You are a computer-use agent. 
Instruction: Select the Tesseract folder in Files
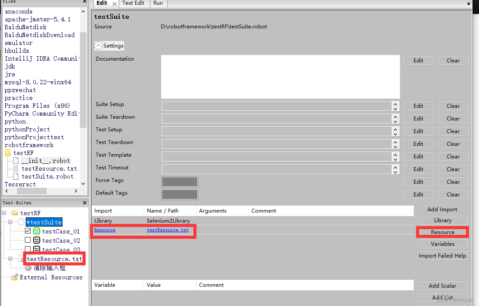(x=20, y=185)
